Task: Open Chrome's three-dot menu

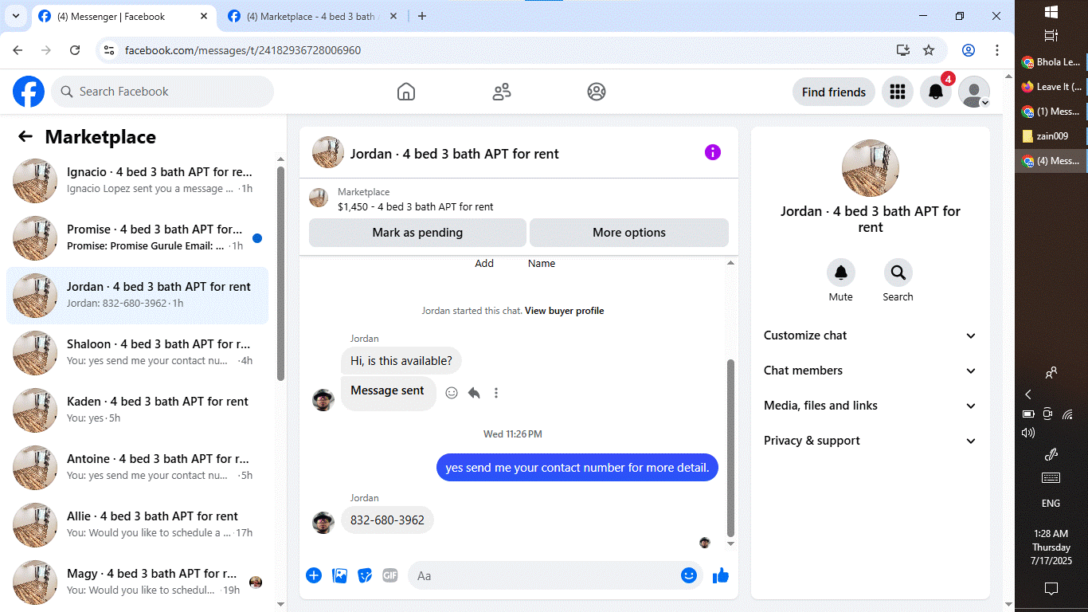Action: coord(997,50)
